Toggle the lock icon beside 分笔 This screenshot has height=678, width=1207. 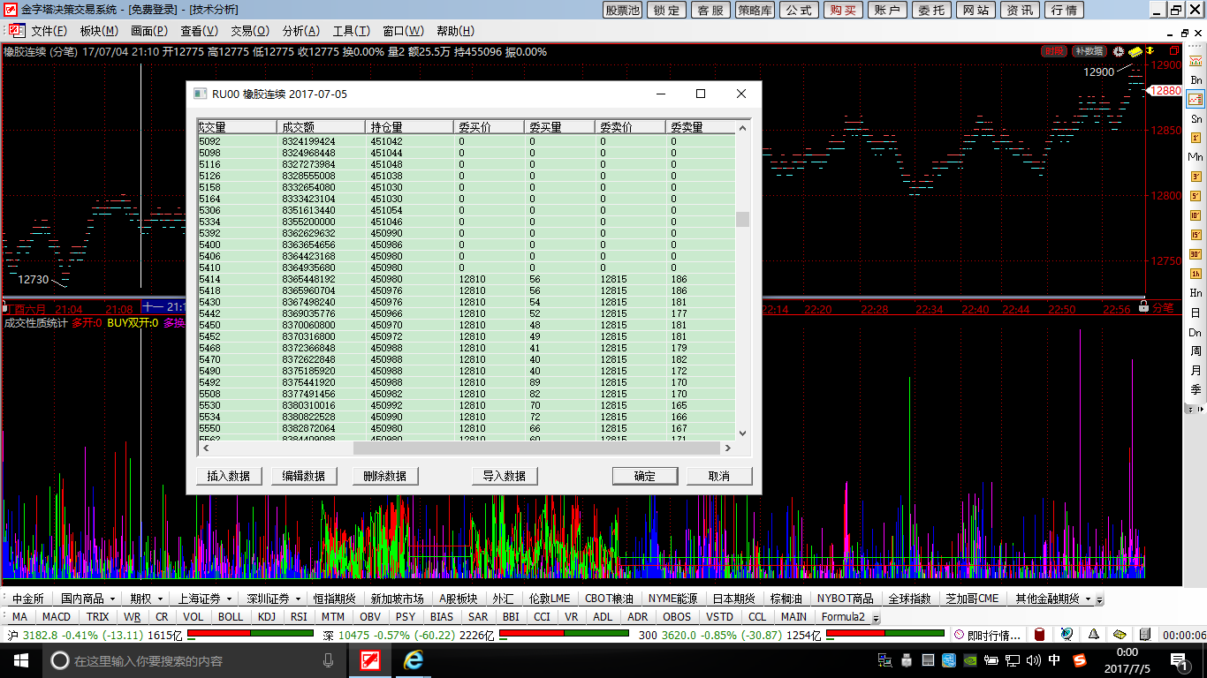tap(1143, 308)
